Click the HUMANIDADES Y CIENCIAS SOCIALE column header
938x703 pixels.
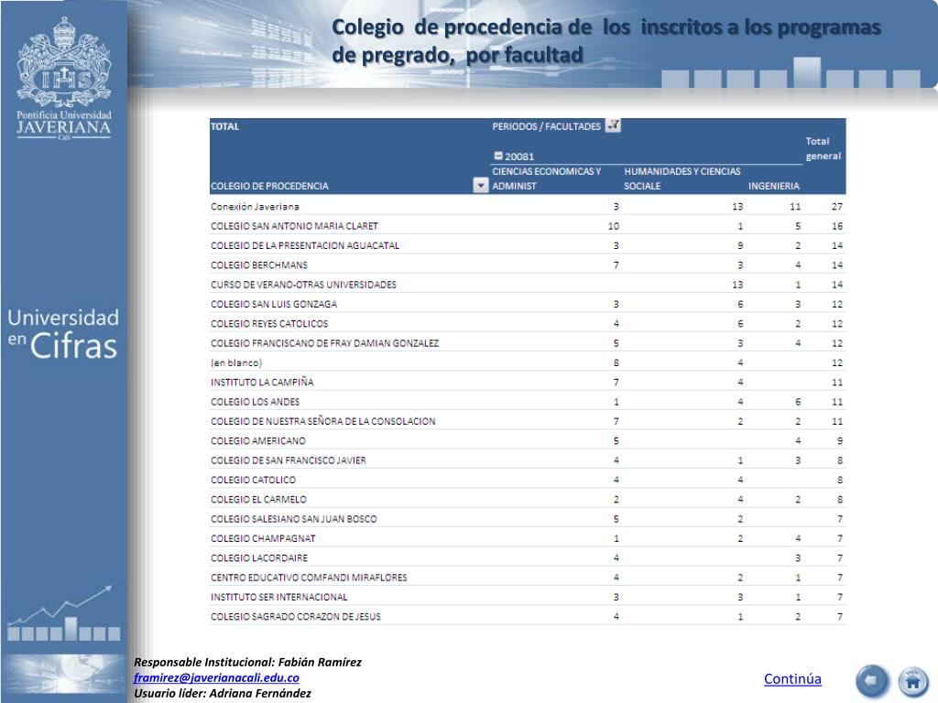coord(682,178)
